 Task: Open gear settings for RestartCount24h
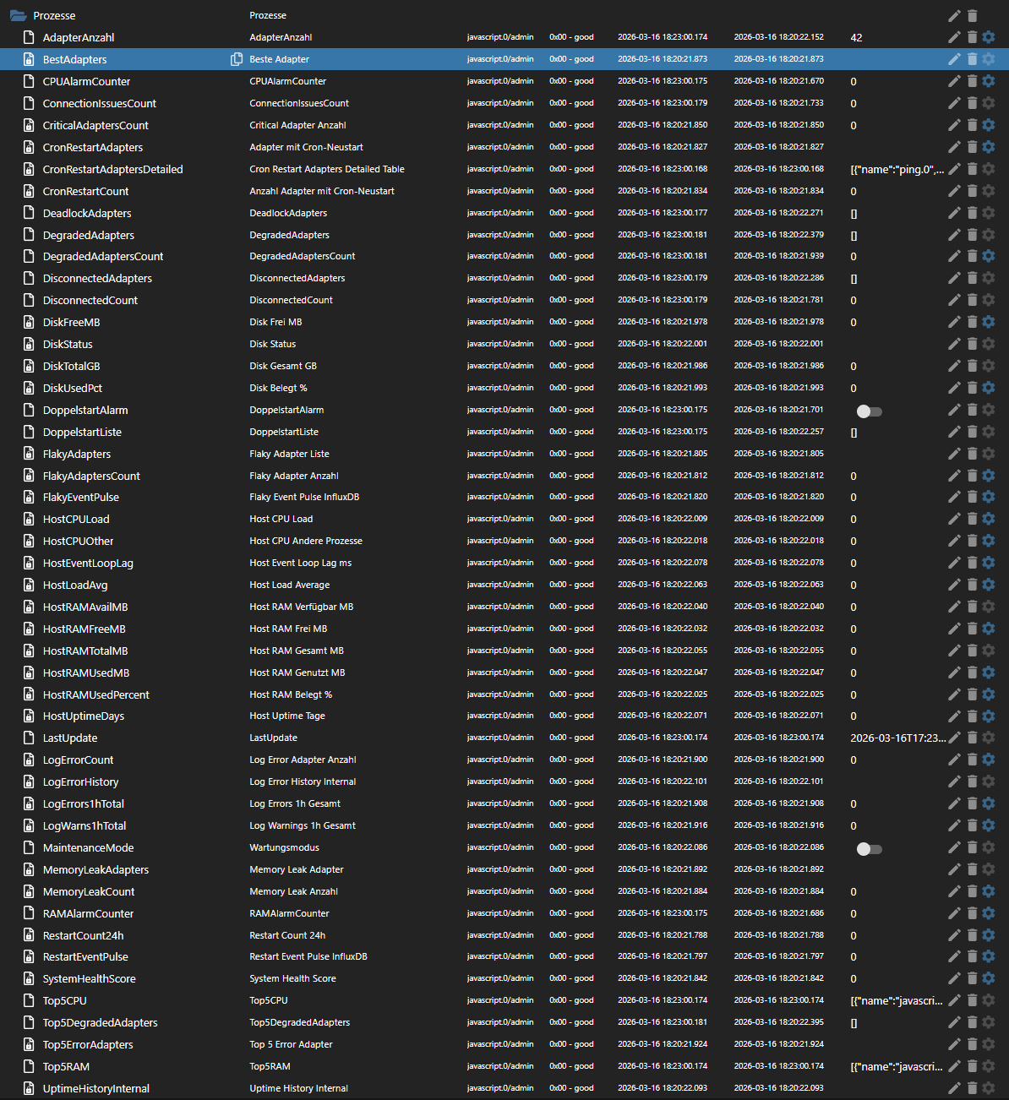click(x=989, y=935)
